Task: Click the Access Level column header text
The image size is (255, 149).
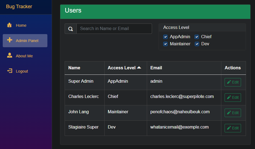Action: [122, 68]
